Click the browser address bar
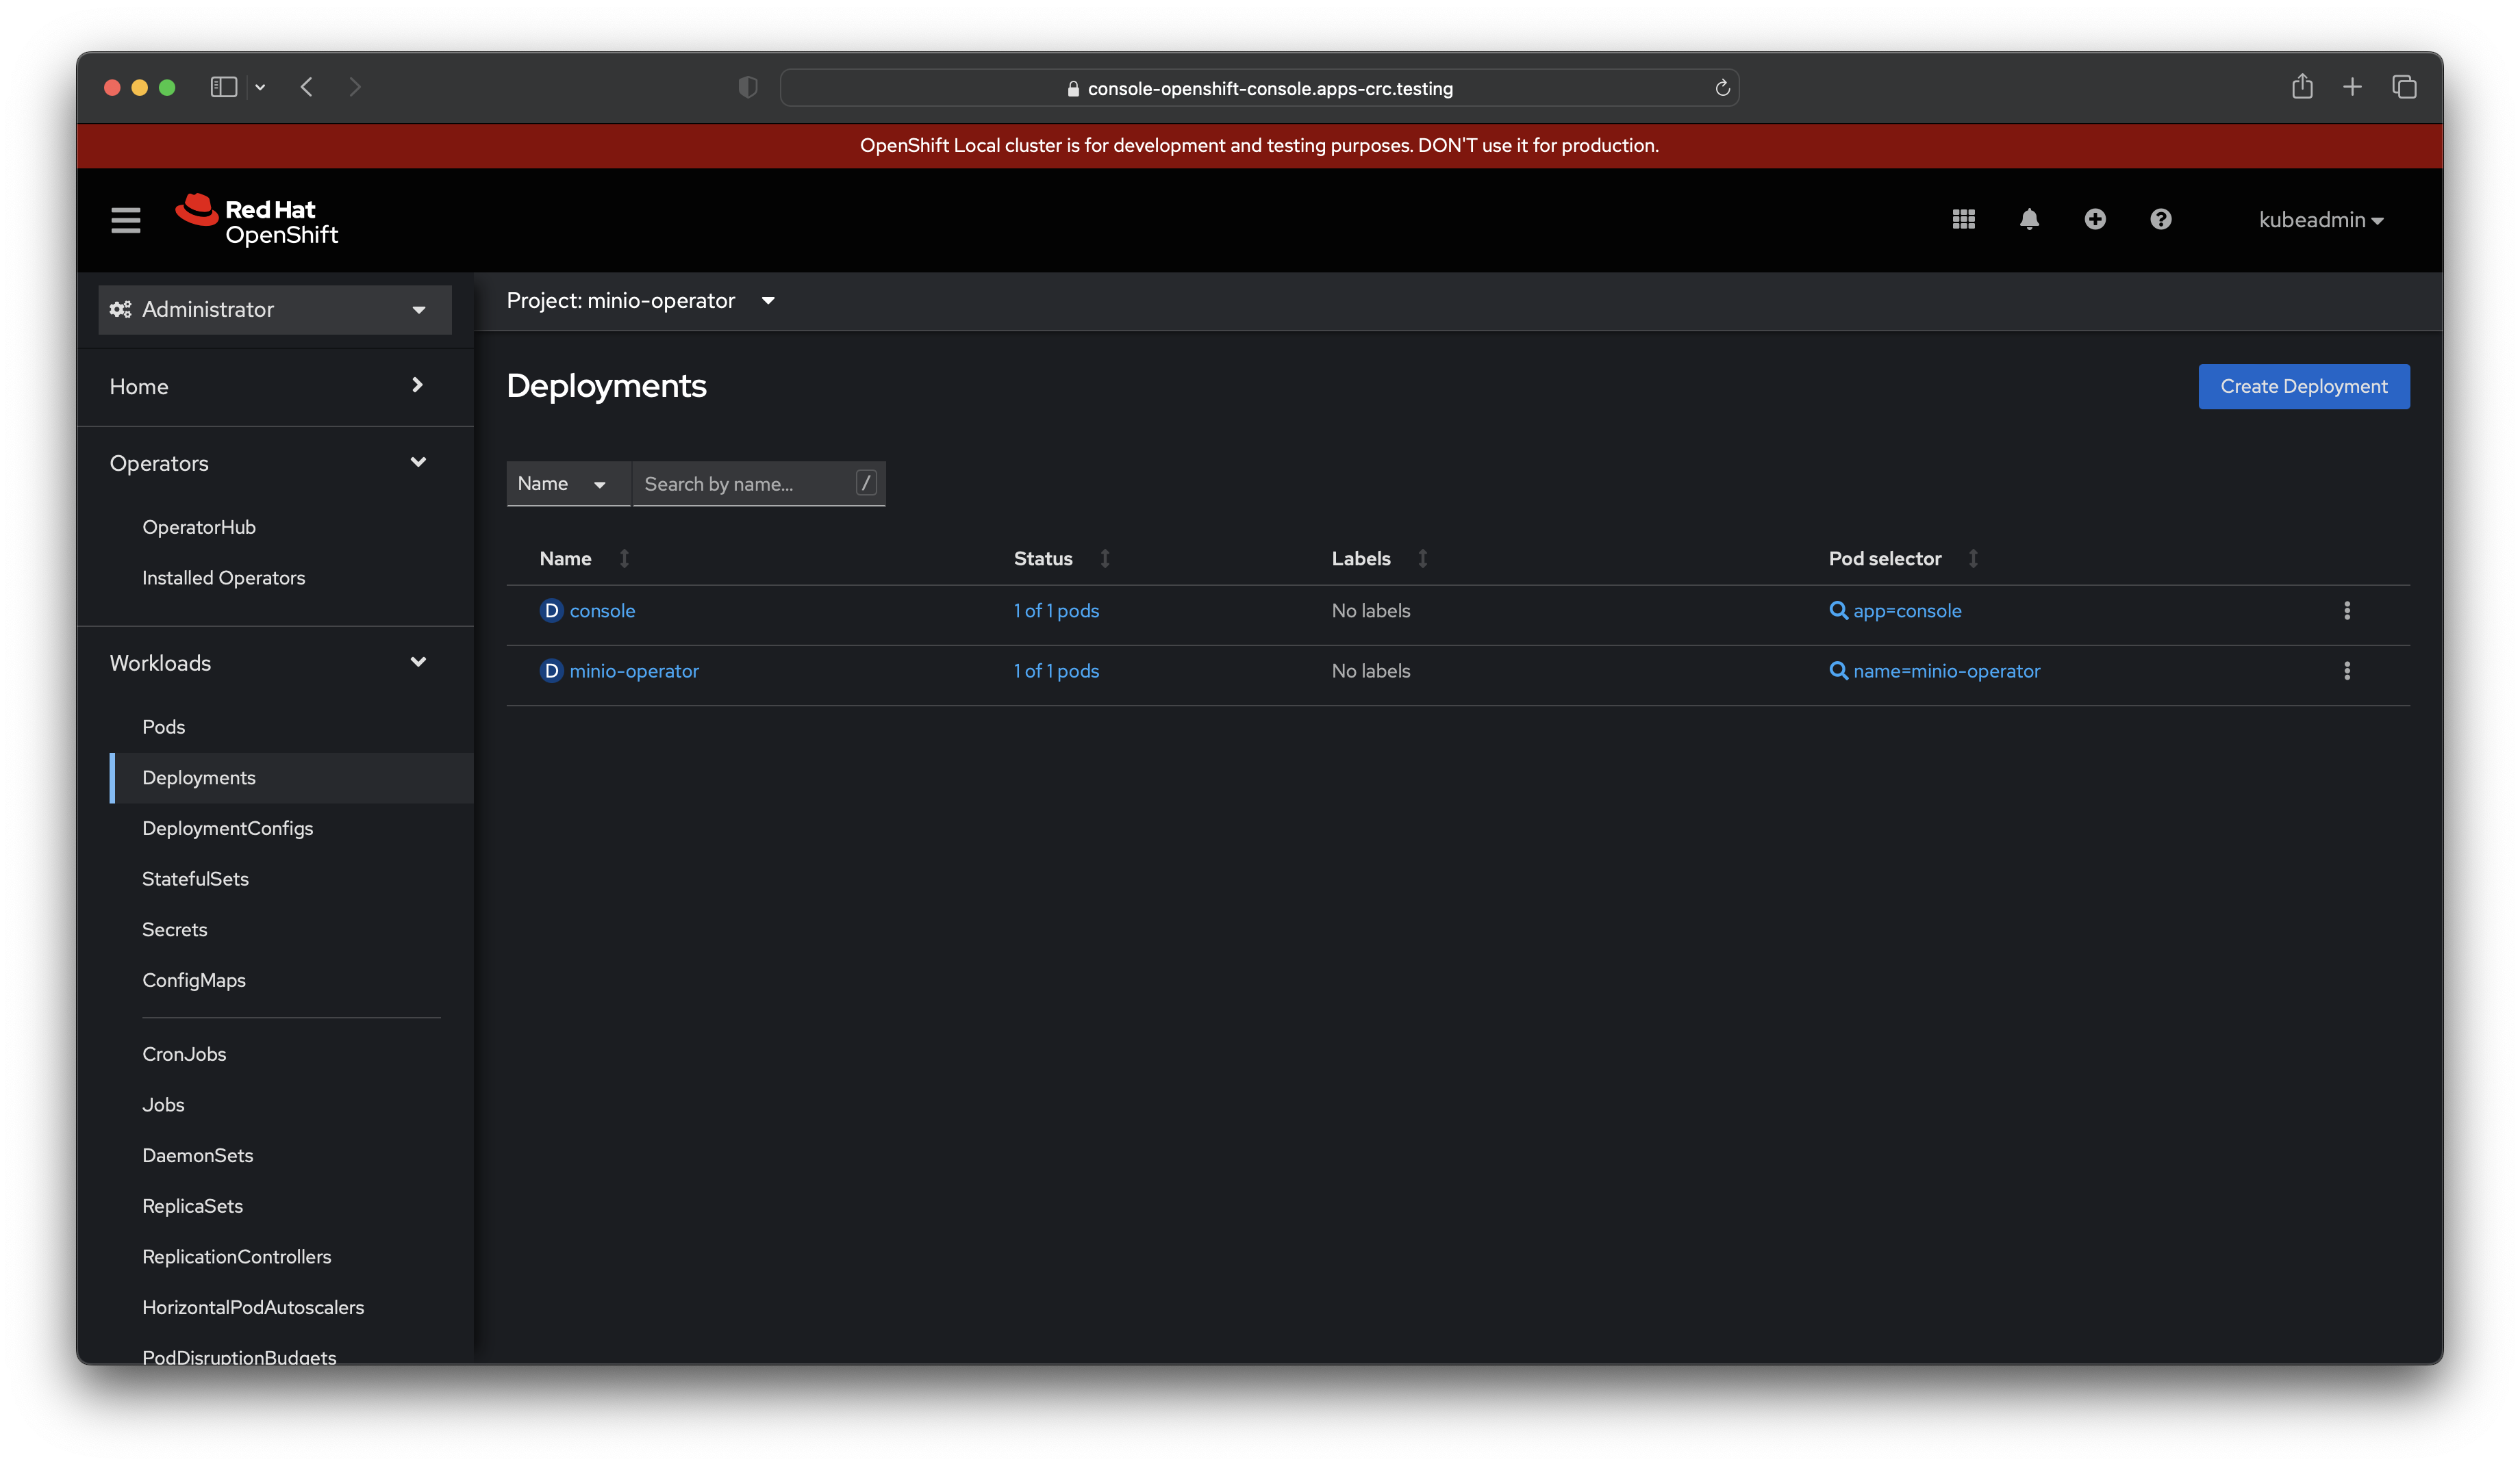The image size is (2520, 1466). click(1259, 88)
